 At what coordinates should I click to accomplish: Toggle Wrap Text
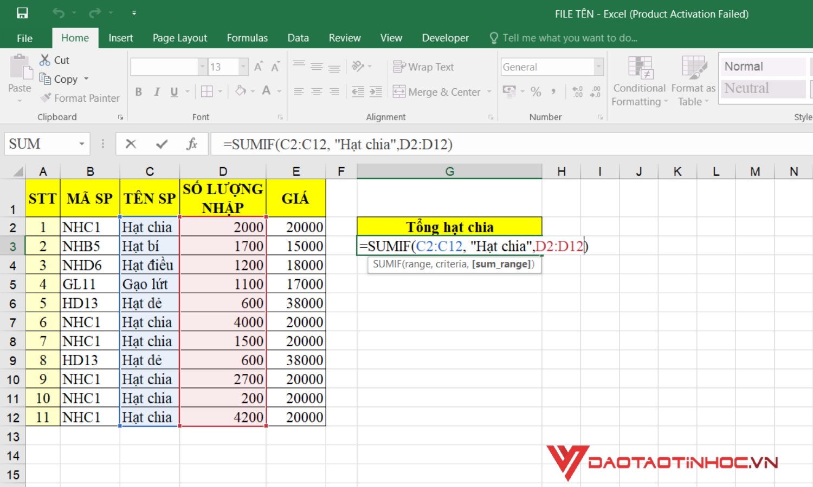pos(423,67)
